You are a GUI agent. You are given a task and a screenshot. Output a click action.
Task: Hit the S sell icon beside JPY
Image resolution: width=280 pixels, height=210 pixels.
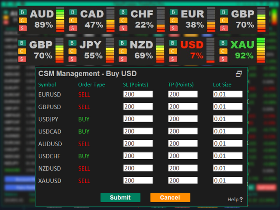73,61
